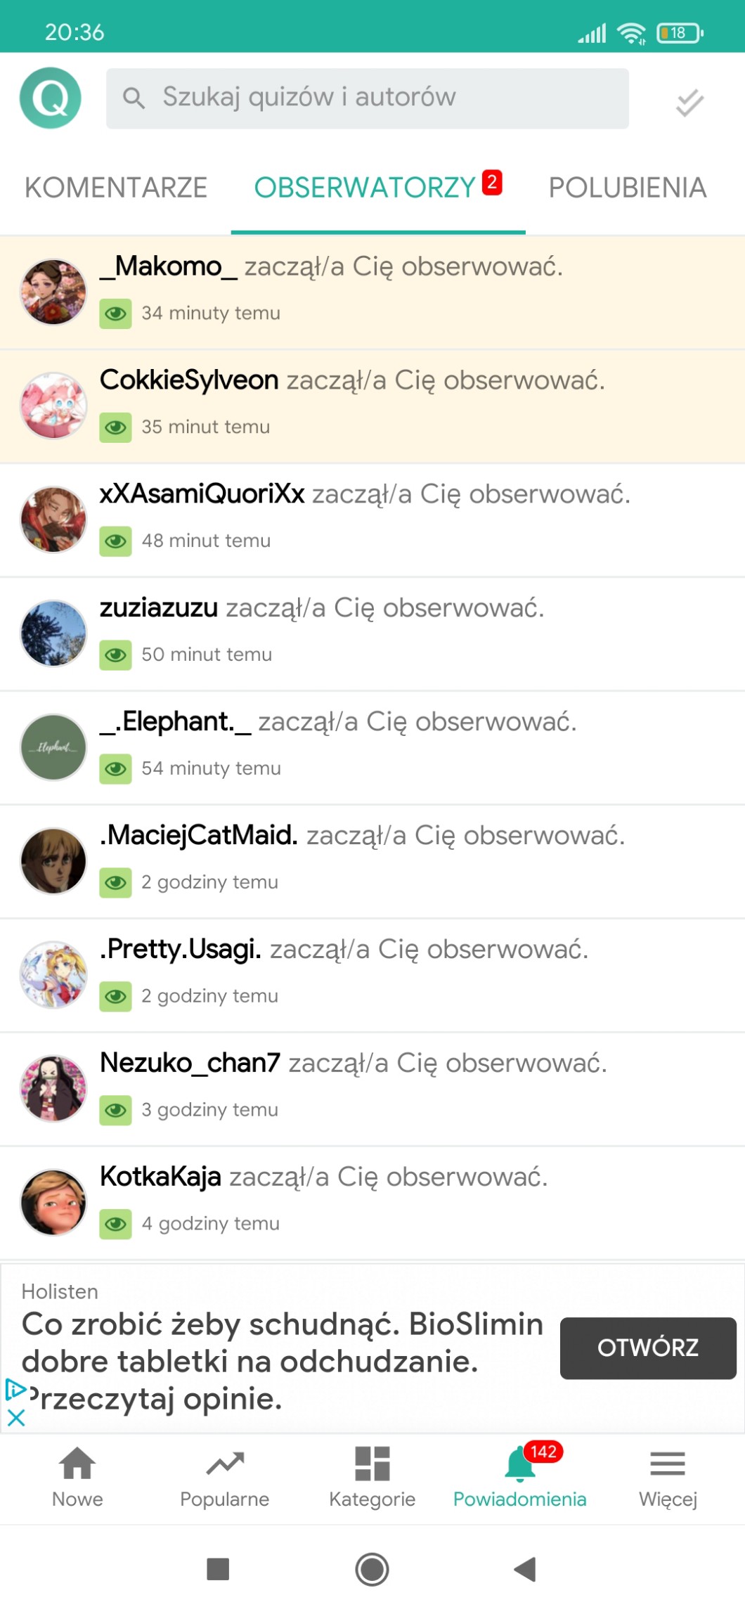Tap the green eye icon under _Makomo_
This screenshot has height=1614, width=745.
coord(115,314)
